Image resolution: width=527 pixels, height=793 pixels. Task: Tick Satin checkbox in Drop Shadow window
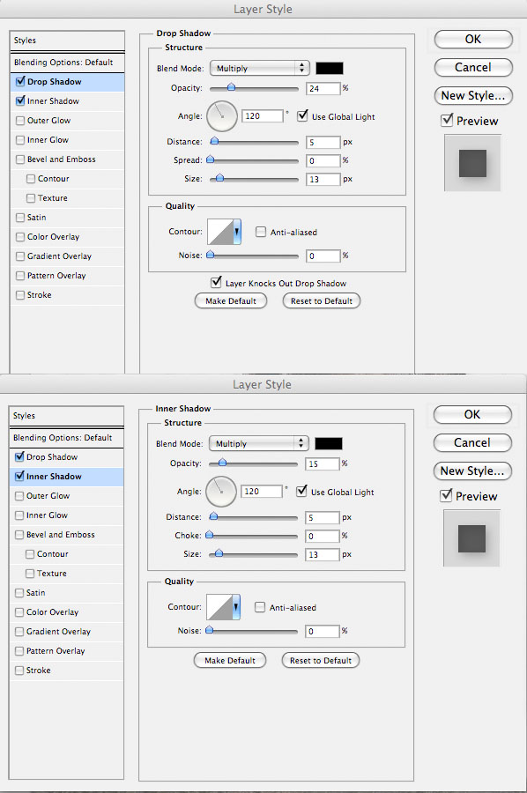pyautogui.click(x=20, y=218)
